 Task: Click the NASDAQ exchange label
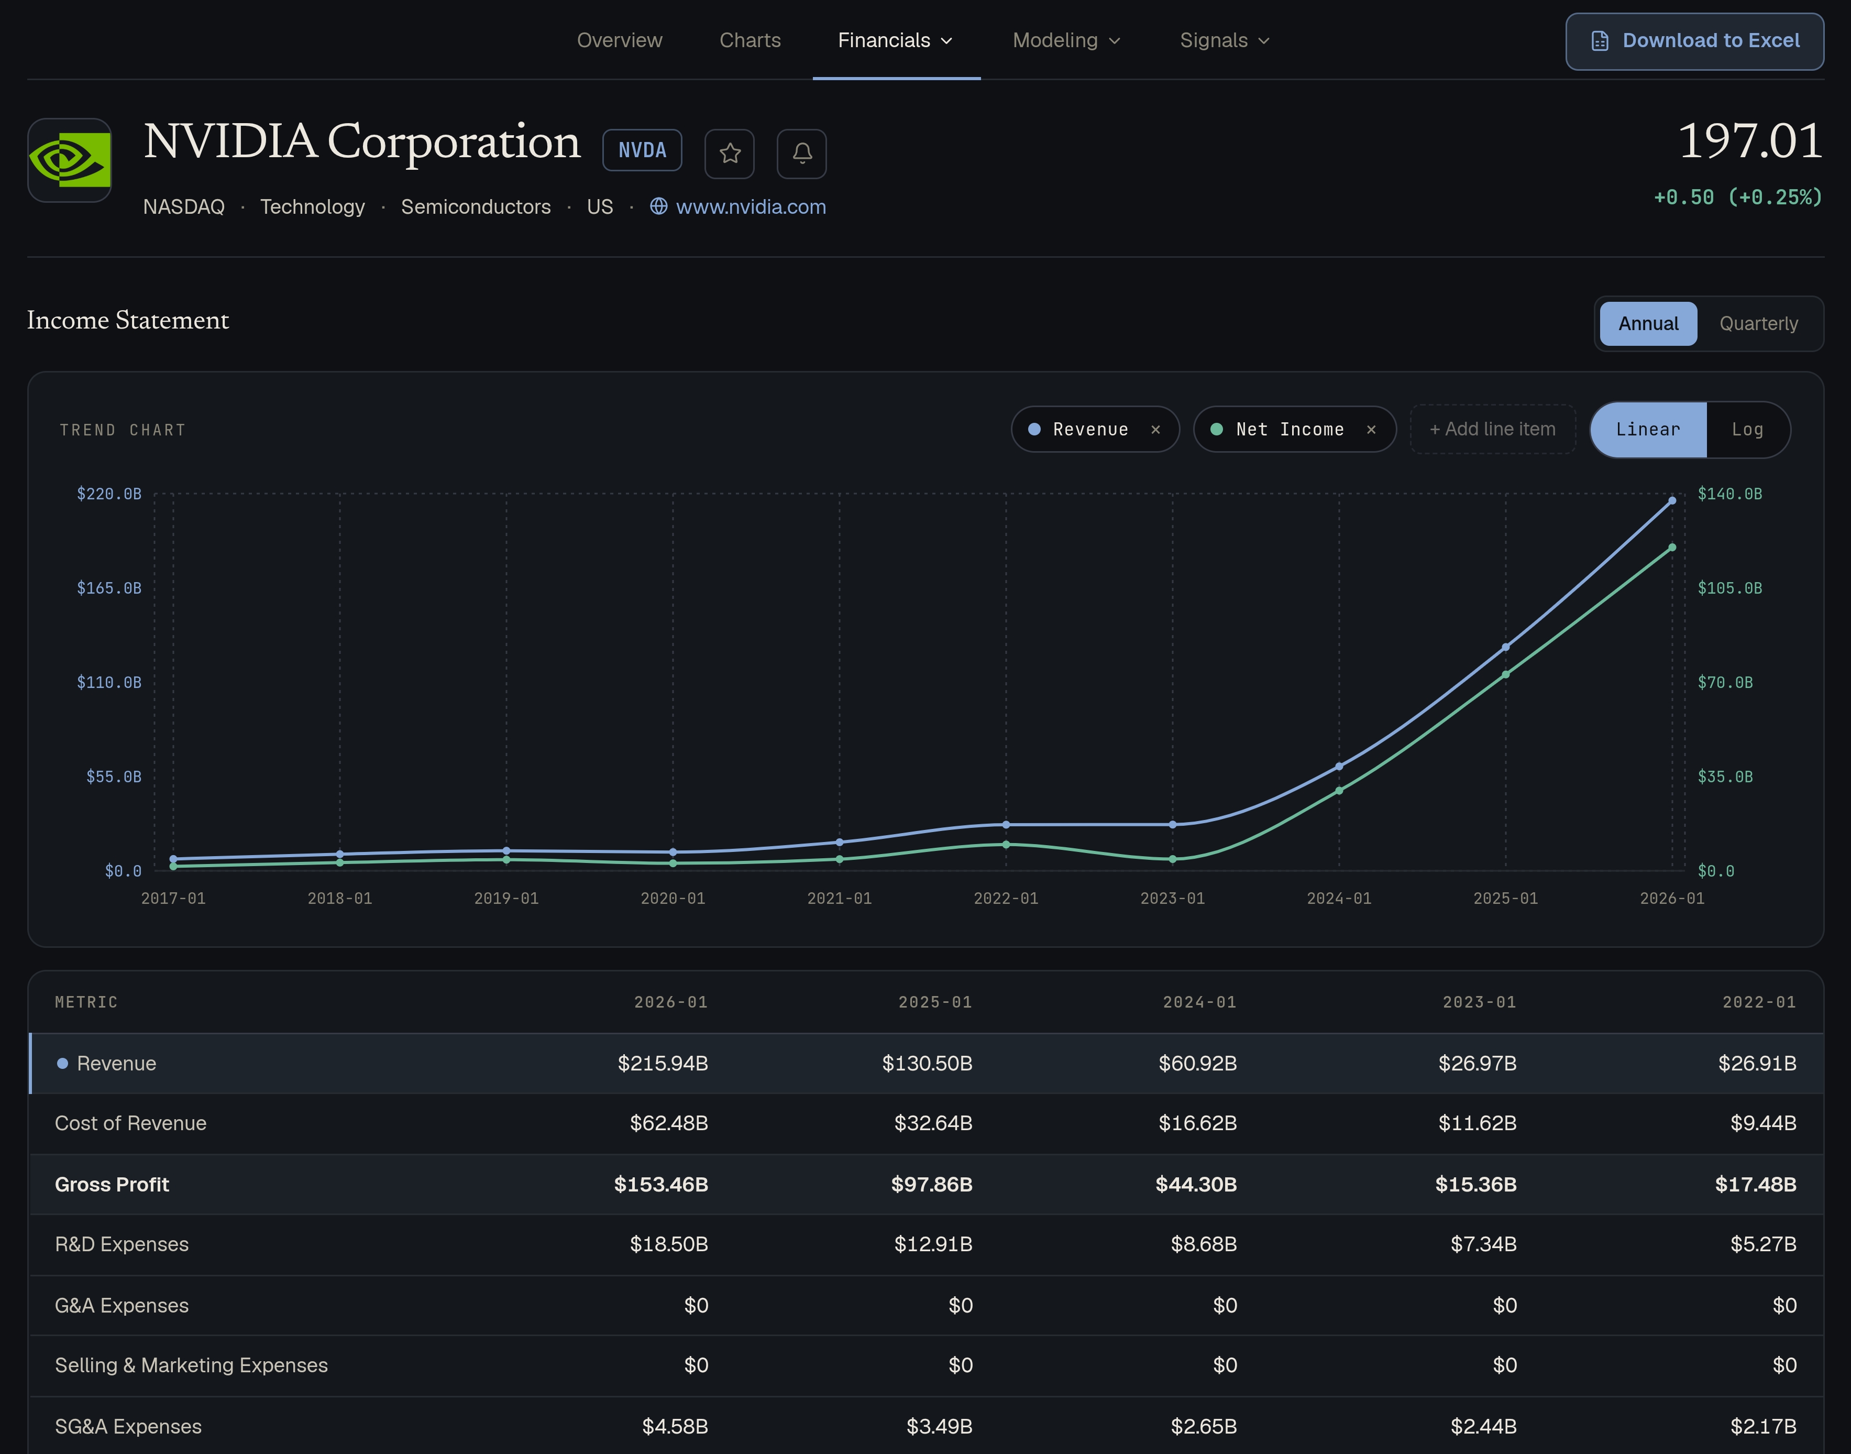click(184, 207)
